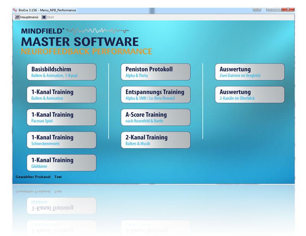Screen dimensions: 306x236
Task: Select 1-Kanal Training Schneckenrennen
Action: pos(62,140)
